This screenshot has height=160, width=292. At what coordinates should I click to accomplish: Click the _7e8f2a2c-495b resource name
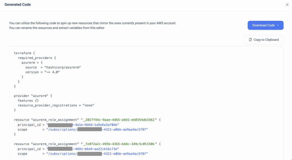(x=119, y=144)
